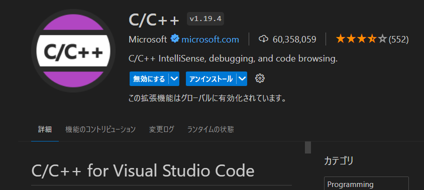Screen dimensions: 424x190
Task: Expand the アンインストール dropdown arrow
Action: point(242,79)
